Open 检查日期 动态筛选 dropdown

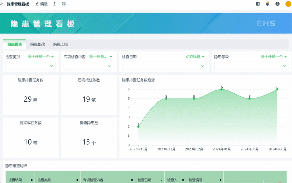pos(195,56)
